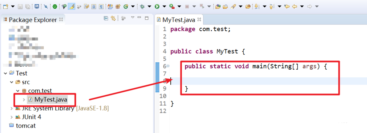Click the Last Edit Location icon
Screen dimensions: 367x133
287,7
